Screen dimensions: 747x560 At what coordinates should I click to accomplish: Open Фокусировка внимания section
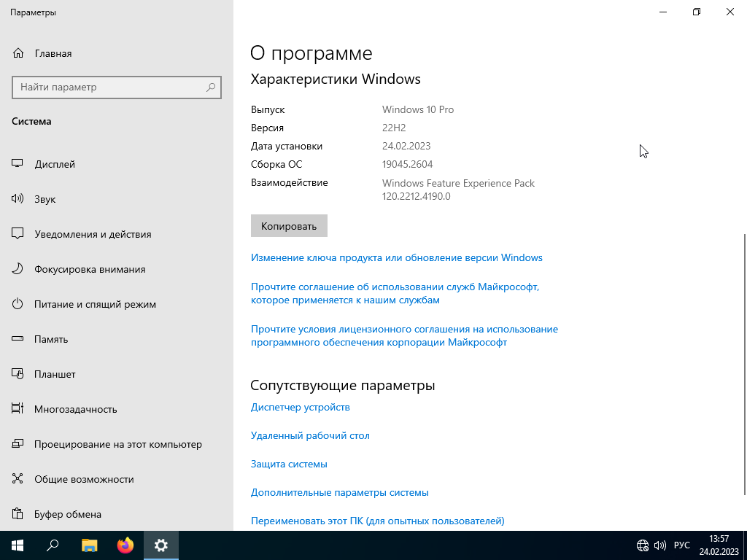click(x=90, y=270)
